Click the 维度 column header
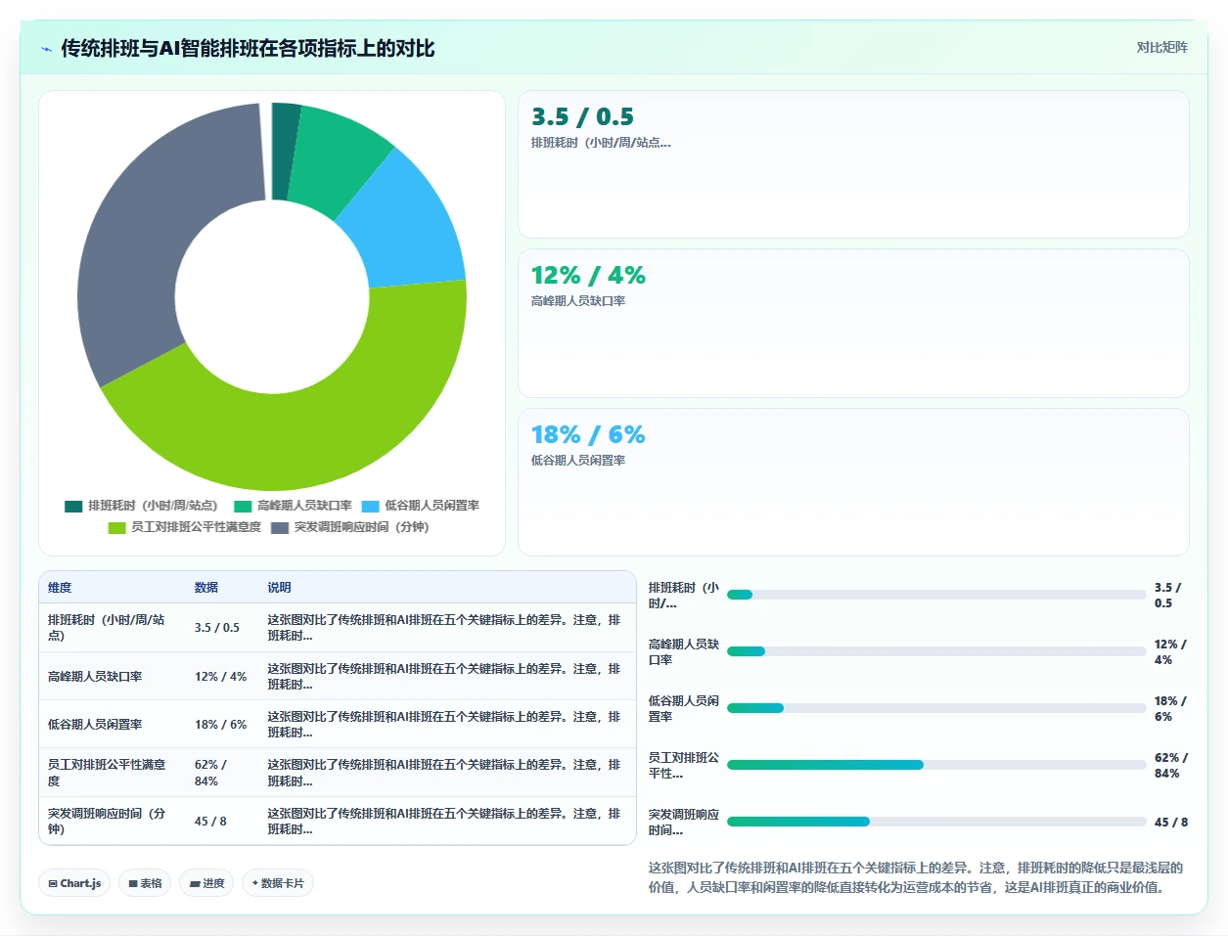This screenshot has width=1228, height=936. click(60, 587)
